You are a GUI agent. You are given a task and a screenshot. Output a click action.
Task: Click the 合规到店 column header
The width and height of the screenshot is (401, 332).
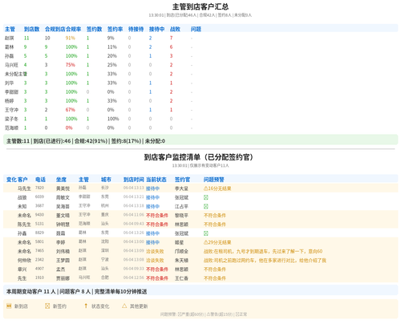(x=55, y=29)
